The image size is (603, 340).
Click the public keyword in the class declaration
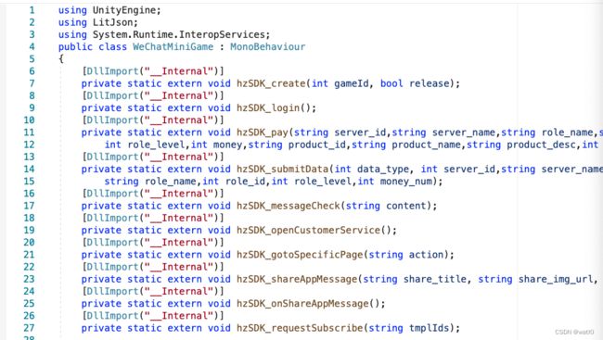point(75,47)
